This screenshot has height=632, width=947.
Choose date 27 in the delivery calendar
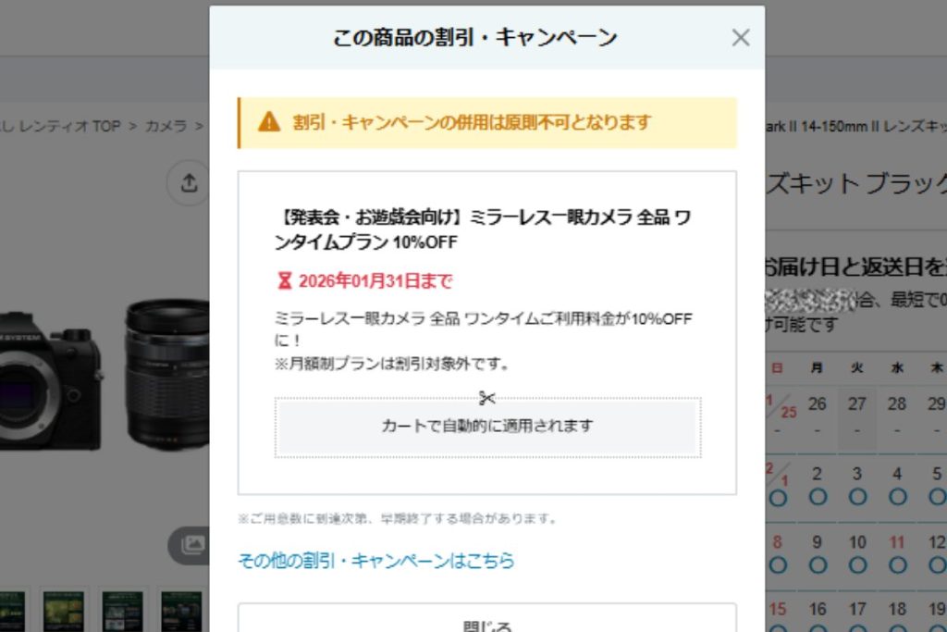tap(855, 404)
